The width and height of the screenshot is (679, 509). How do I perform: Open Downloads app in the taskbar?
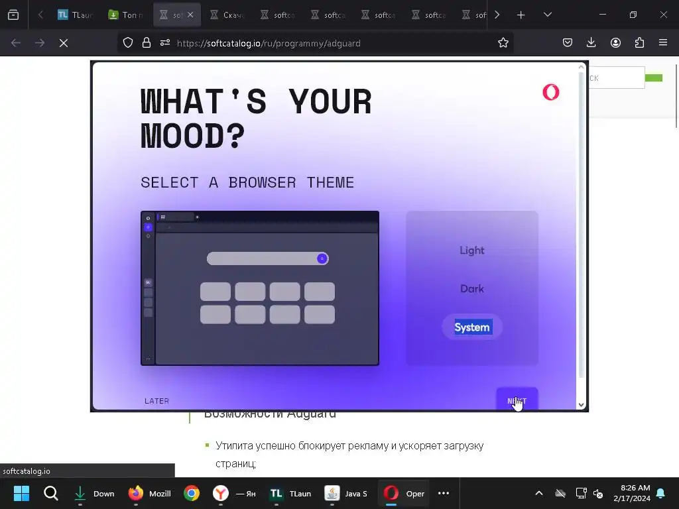pyautogui.click(x=93, y=493)
